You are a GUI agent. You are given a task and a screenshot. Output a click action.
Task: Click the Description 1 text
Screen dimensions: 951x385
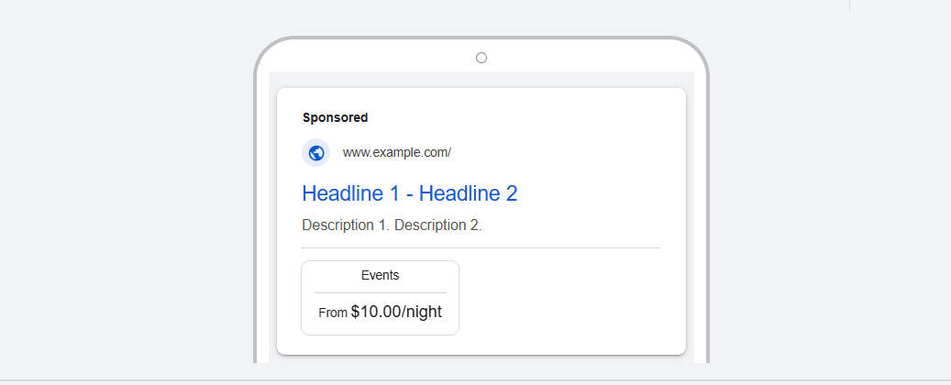[346, 225]
